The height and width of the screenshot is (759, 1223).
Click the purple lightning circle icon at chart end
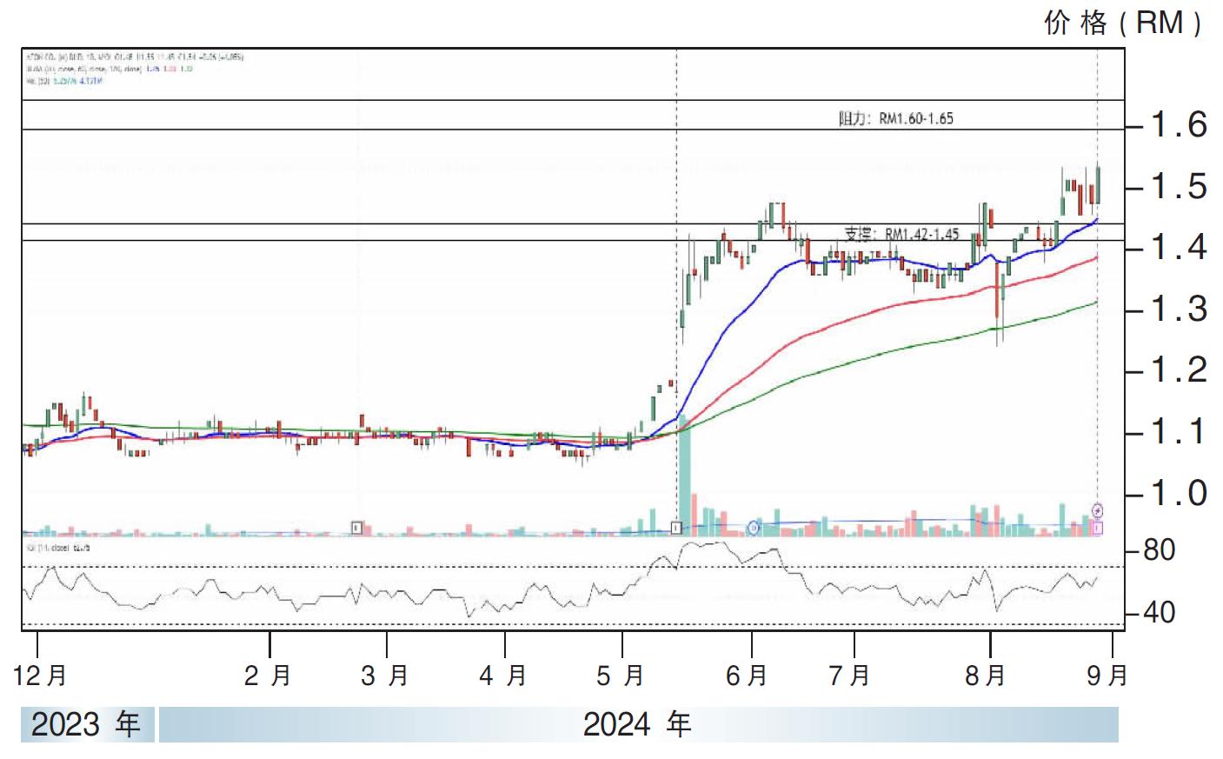coord(1098,510)
